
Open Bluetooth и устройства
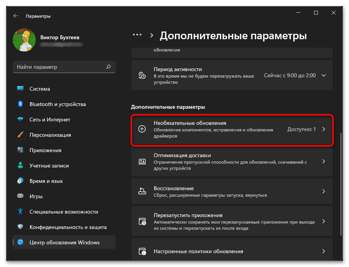(64, 104)
